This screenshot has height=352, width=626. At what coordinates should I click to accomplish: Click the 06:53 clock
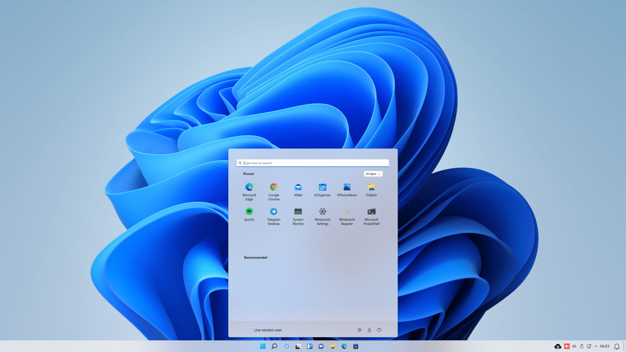point(604,346)
